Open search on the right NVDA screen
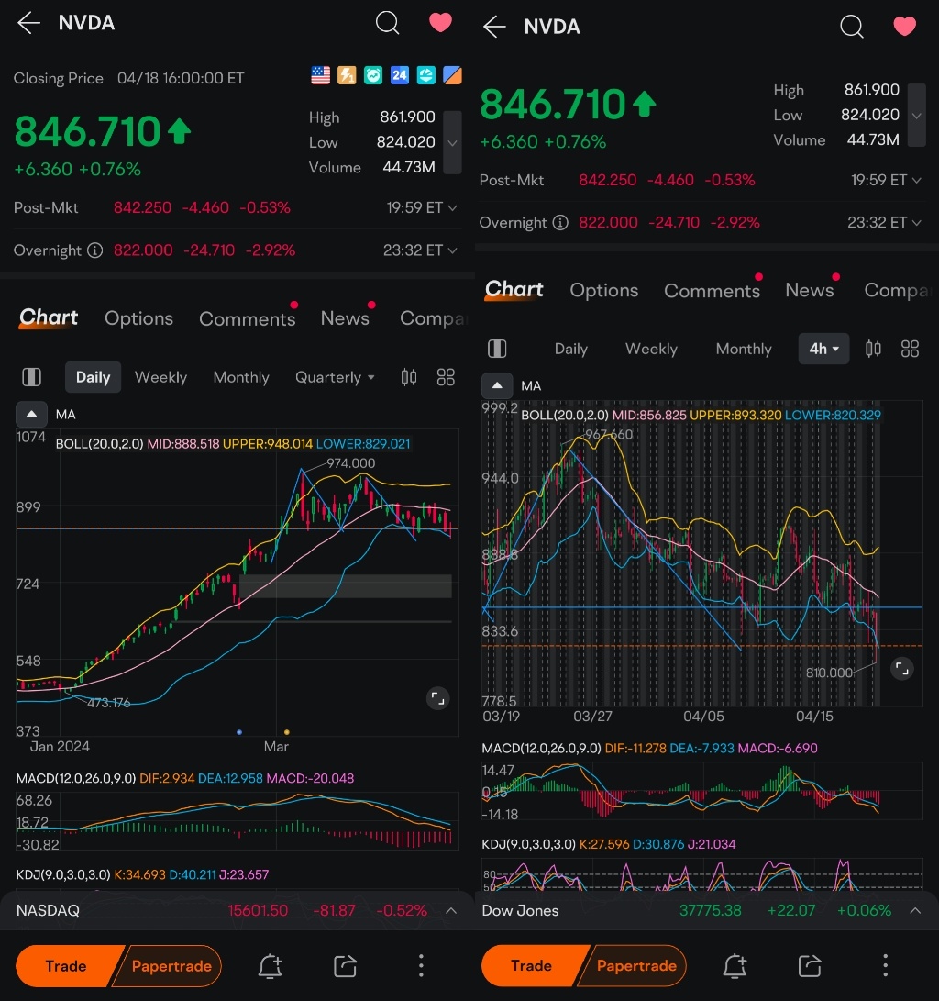 click(x=852, y=27)
